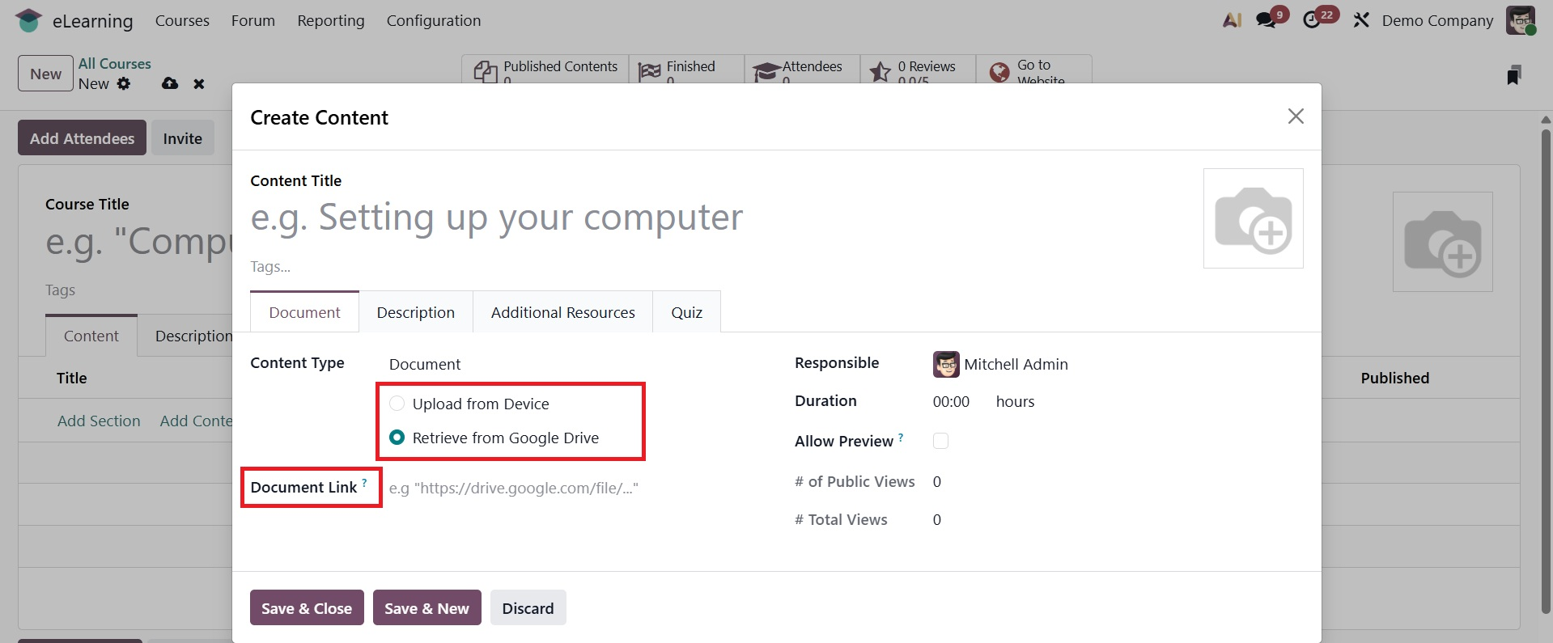
Task: Enable the Allow Preview checkbox
Action: coord(940,441)
